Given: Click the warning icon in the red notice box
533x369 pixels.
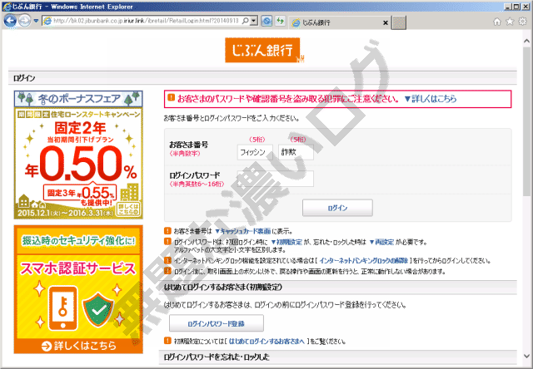Looking at the screenshot, I should 171,98.
